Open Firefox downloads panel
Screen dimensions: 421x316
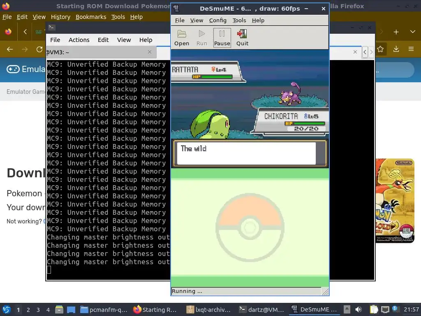click(x=396, y=49)
